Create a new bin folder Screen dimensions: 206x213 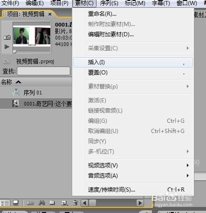pyautogui.click(x=52, y=203)
